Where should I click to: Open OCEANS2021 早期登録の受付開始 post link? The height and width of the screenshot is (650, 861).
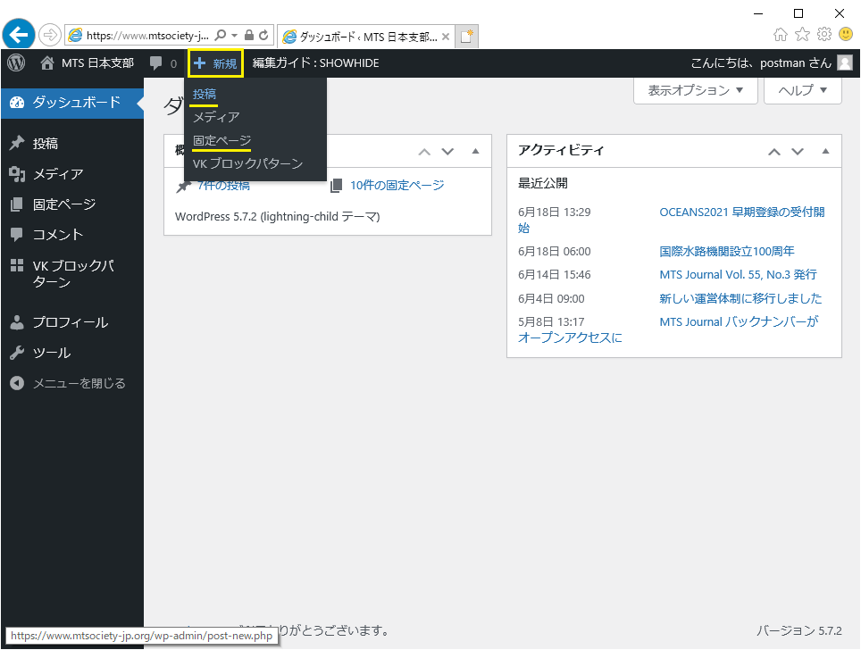tap(741, 212)
